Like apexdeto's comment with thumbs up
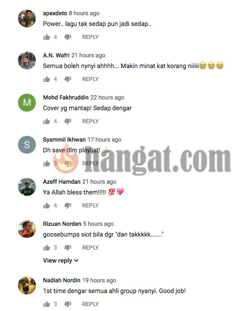 (x=47, y=37)
